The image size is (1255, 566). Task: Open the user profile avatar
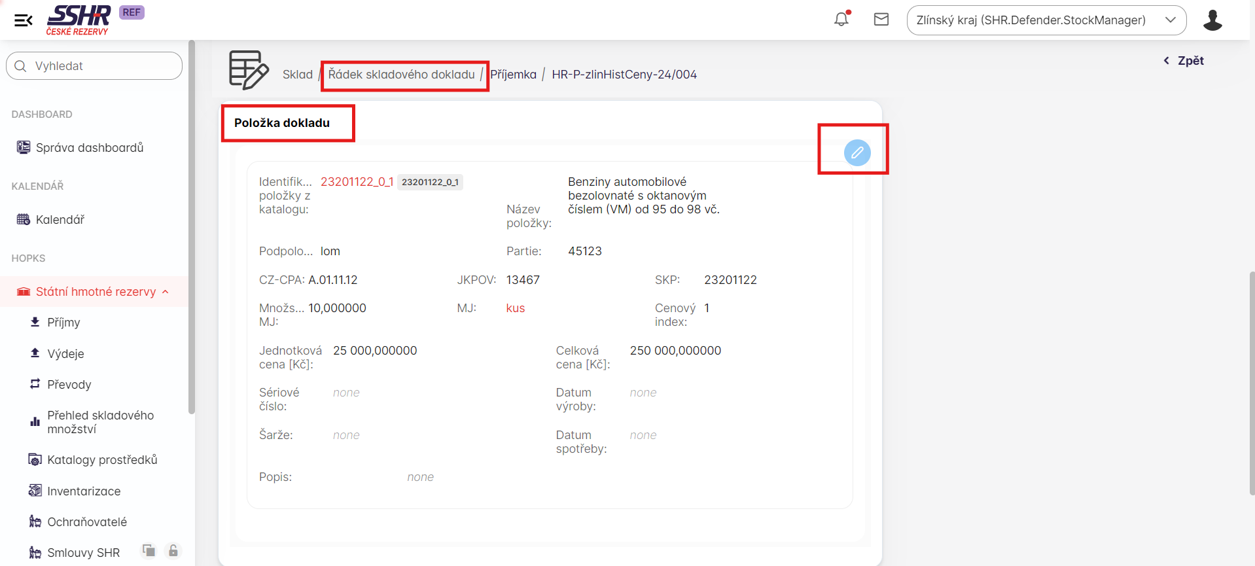point(1212,20)
